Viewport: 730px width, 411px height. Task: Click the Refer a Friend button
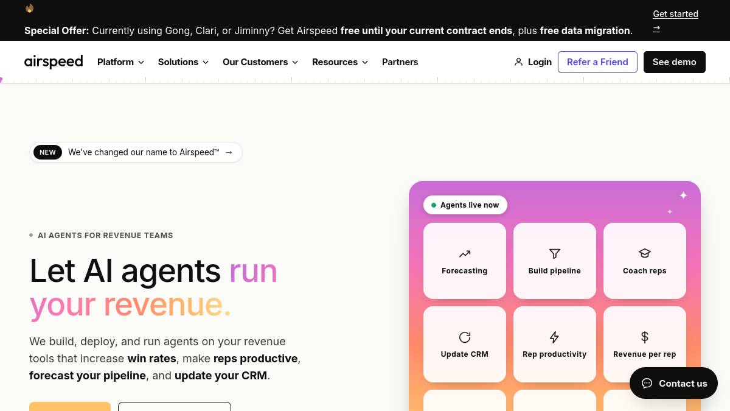tap(597, 62)
